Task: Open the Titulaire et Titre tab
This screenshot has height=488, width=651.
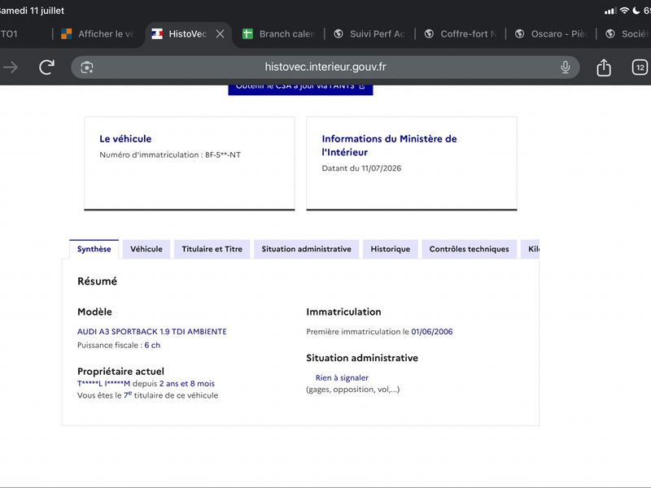Action: pyautogui.click(x=212, y=249)
